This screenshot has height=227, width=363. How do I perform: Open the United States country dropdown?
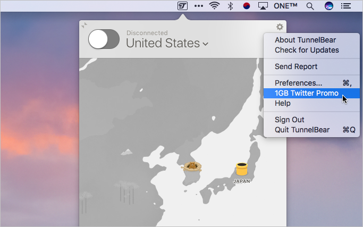(167, 43)
